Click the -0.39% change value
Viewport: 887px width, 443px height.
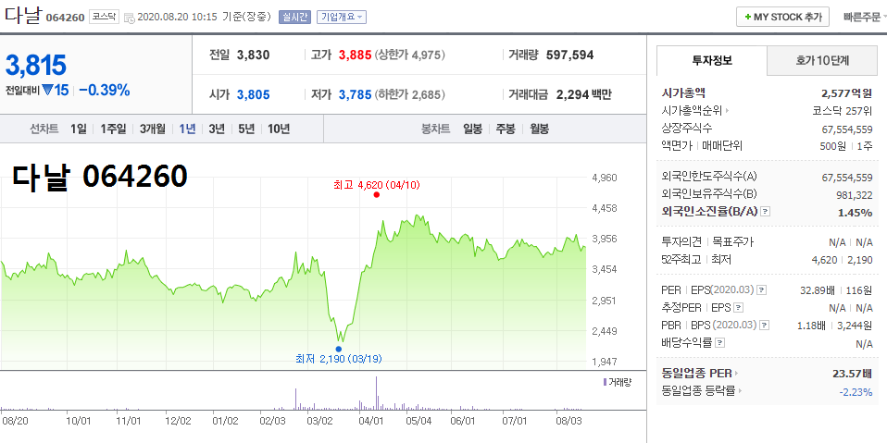(x=105, y=90)
